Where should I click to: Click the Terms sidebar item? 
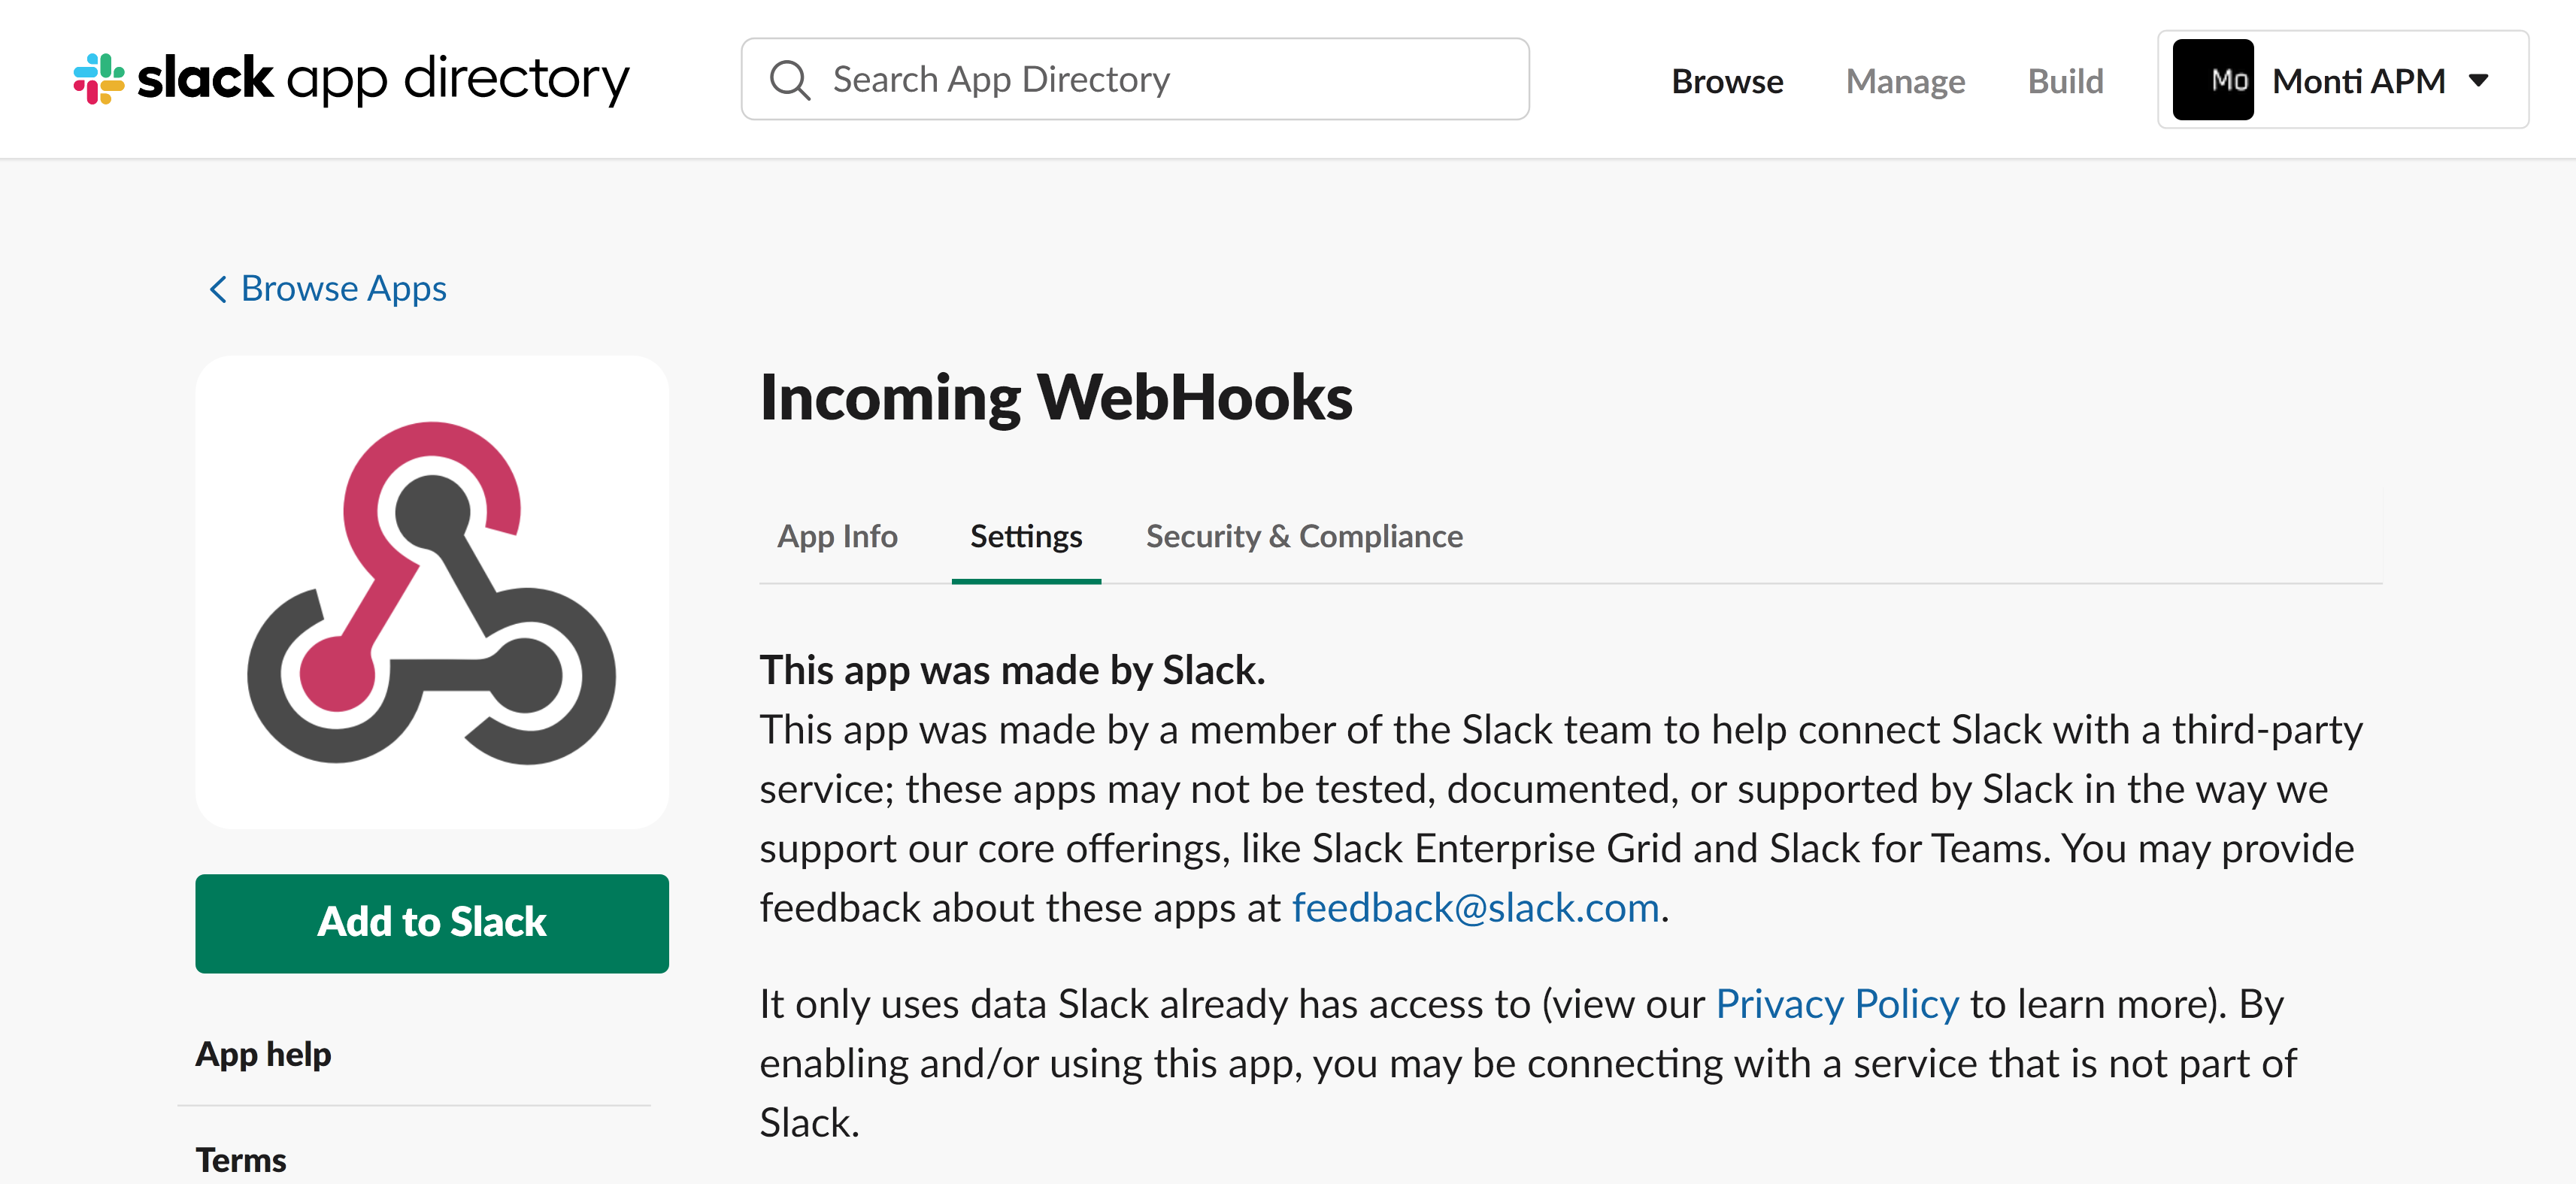coord(241,1160)
